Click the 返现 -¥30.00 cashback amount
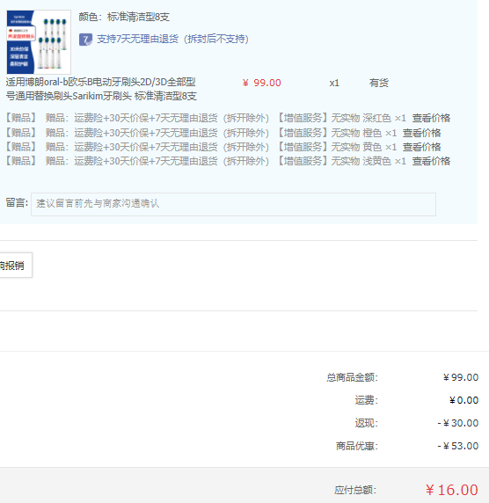The image size is (489, 503). click(x=458, y=423)
